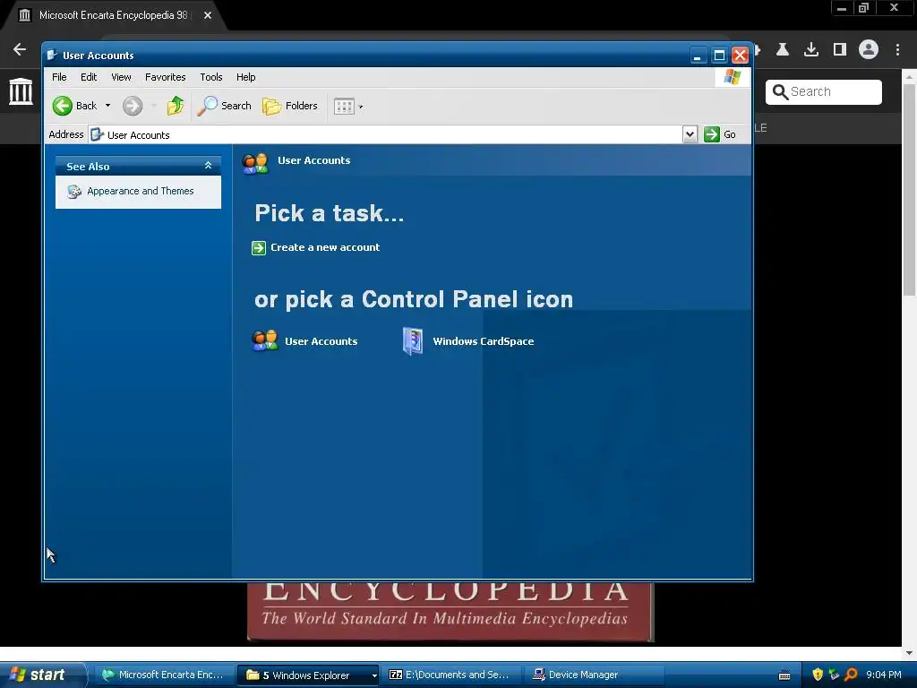Open the Tools menu
The width and height of the screenshot is (917, 688).
tap(211, 77)
